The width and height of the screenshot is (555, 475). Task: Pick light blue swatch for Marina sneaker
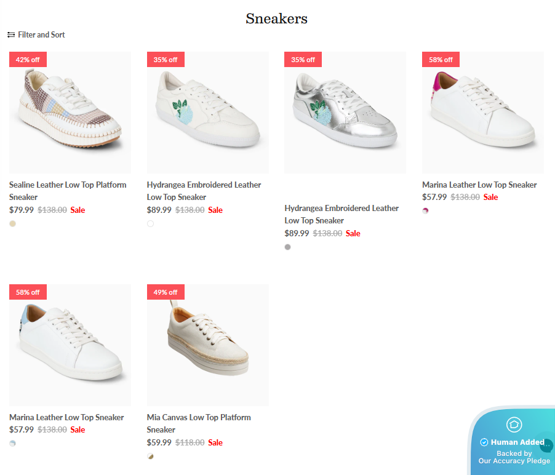[13, 444]
